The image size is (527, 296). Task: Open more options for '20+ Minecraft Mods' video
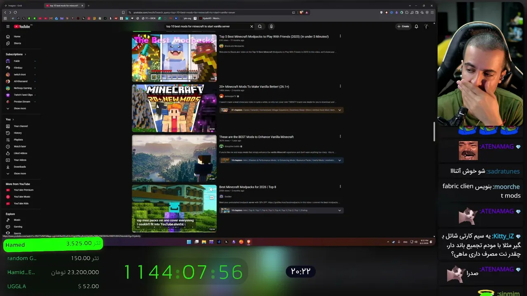(340, 86)
